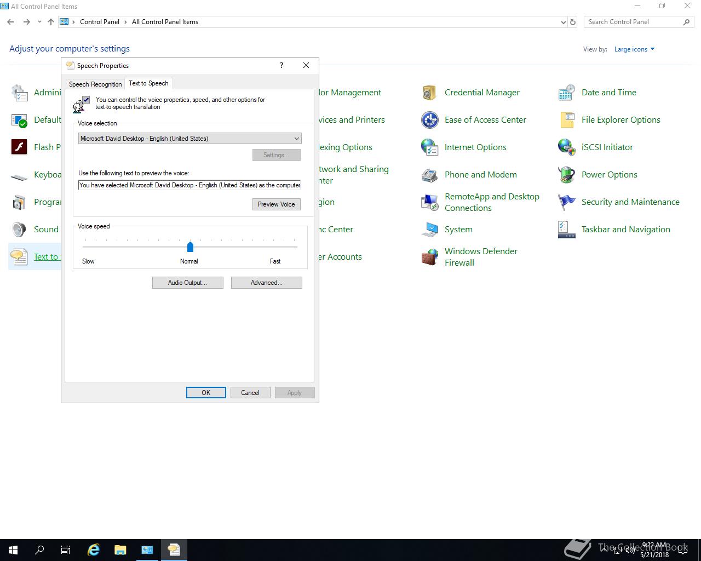Click the Preview Voice button

[276, 204]
